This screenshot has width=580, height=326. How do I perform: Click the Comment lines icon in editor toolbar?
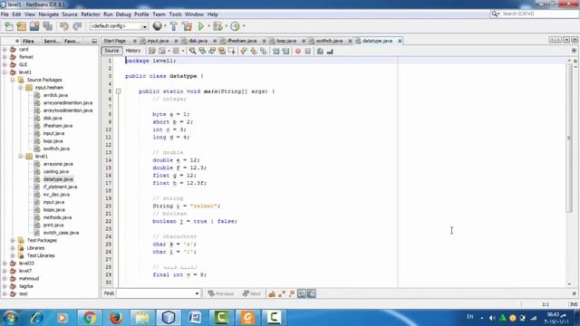tap(320, 51)
